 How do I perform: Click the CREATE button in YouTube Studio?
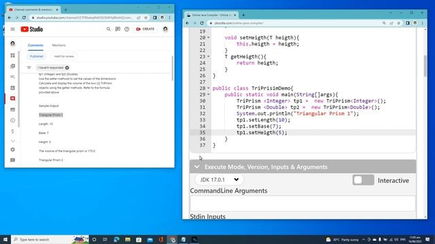point(145,29)
